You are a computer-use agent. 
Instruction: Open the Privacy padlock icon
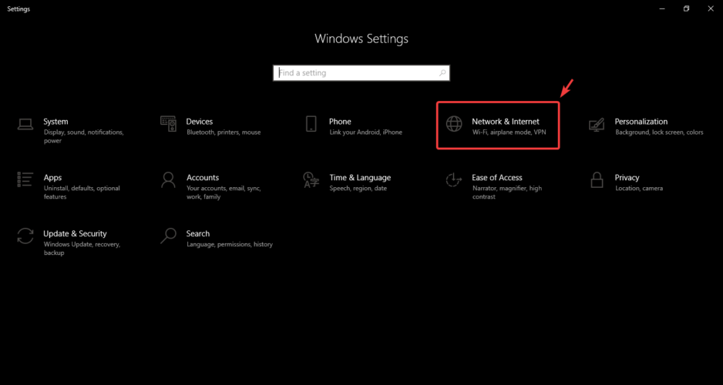(x=597, y=180)
